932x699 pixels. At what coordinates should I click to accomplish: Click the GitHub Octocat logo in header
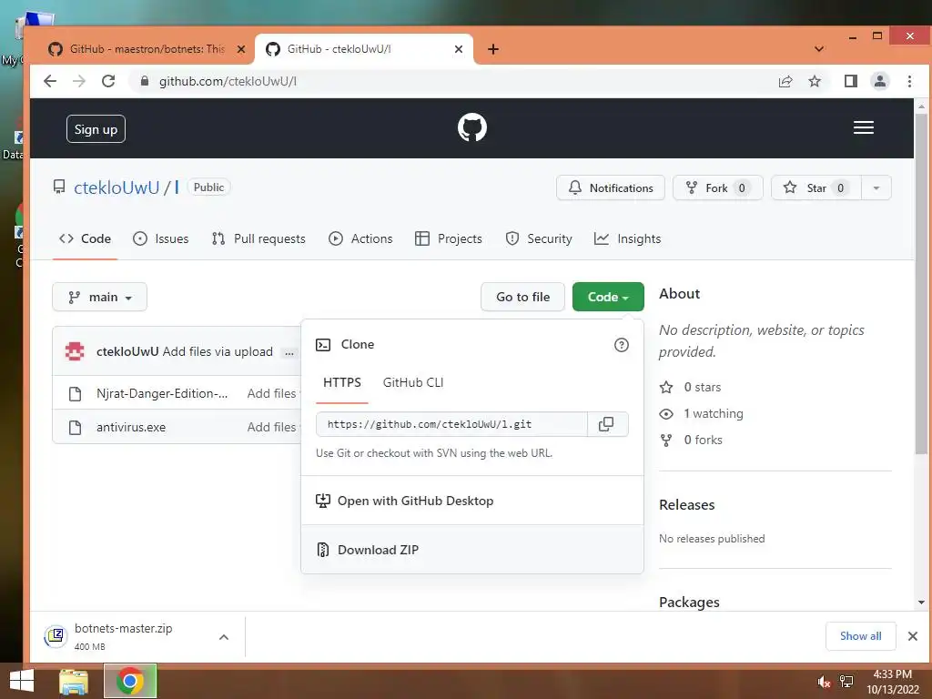coord(472,127)
